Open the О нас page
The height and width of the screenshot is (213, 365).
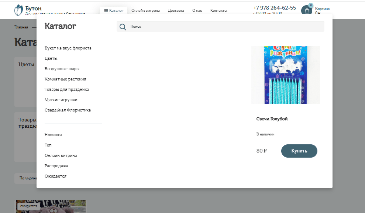pyautogui.click(x=197, y=11)
